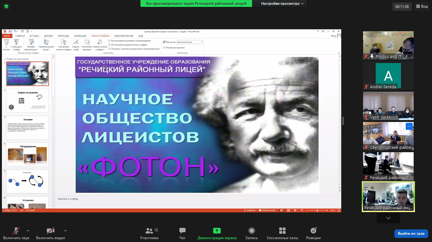Open the ВСТАВКА ribbon tab
The width and height of the screenshot is (432, 242).
pyautogui.click(x=34, y=36)
